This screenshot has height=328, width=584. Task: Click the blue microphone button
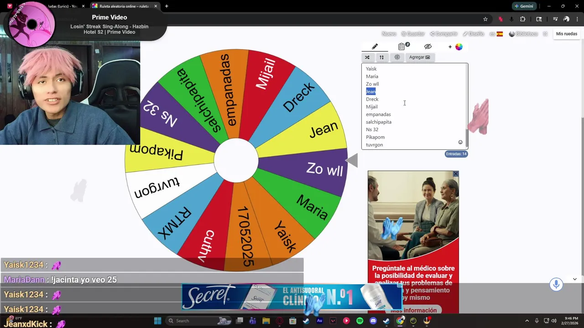pos(556,284)
